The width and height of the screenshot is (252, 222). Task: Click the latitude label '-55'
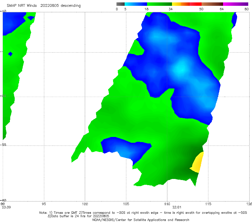click(3, 144)
